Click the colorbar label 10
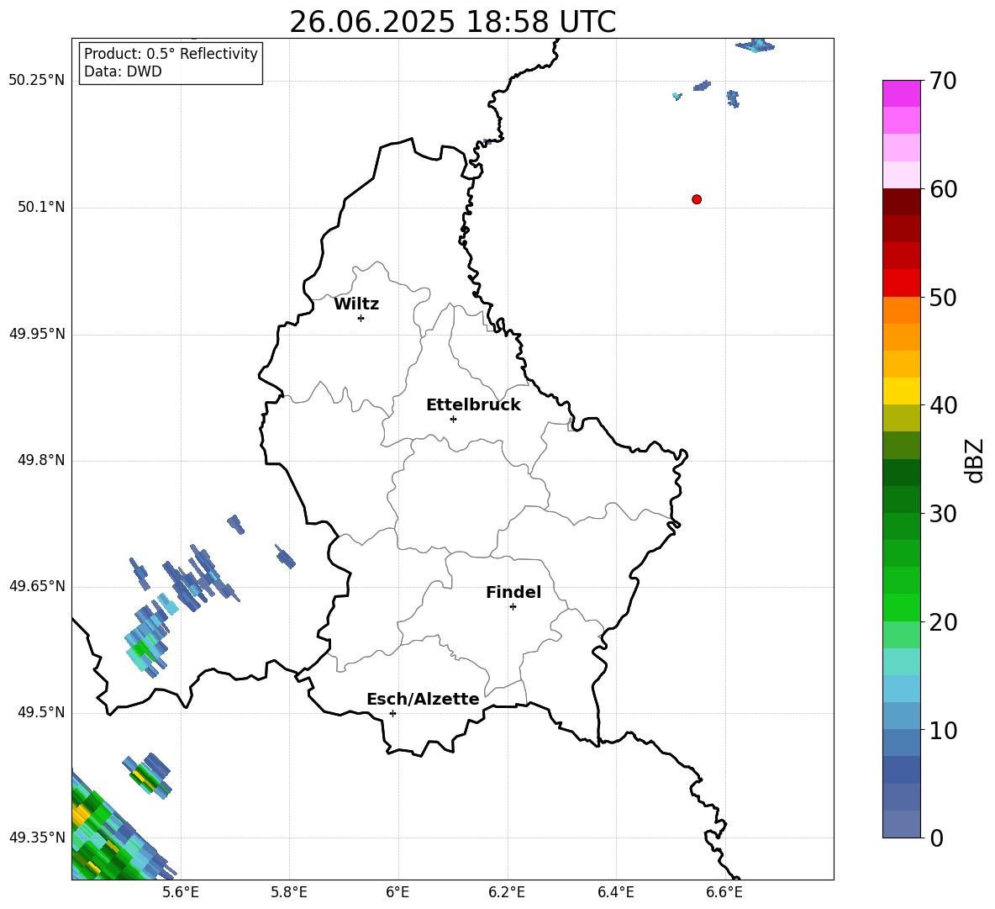The width and height of the screenshot is (995, 909). [943, 730]
